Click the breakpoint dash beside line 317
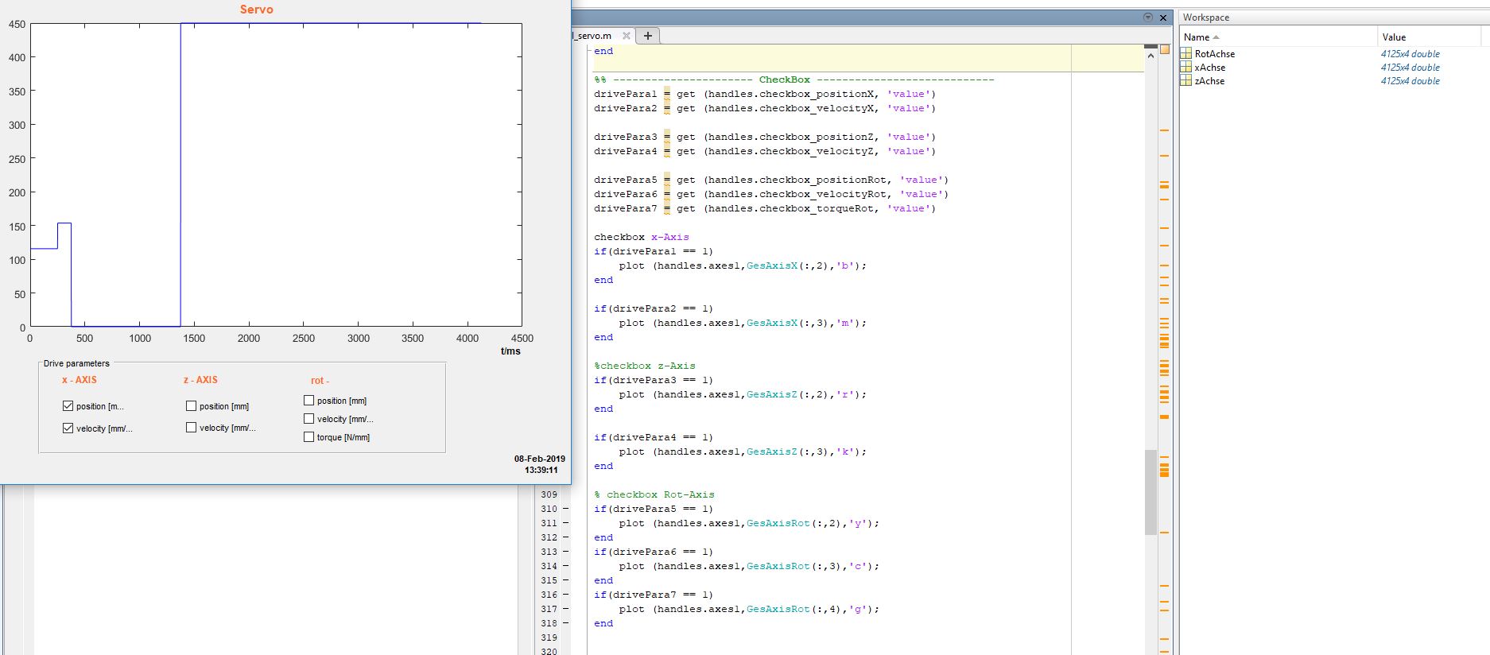This screenshot has height=655, width=1490. (x=565, y=609)
